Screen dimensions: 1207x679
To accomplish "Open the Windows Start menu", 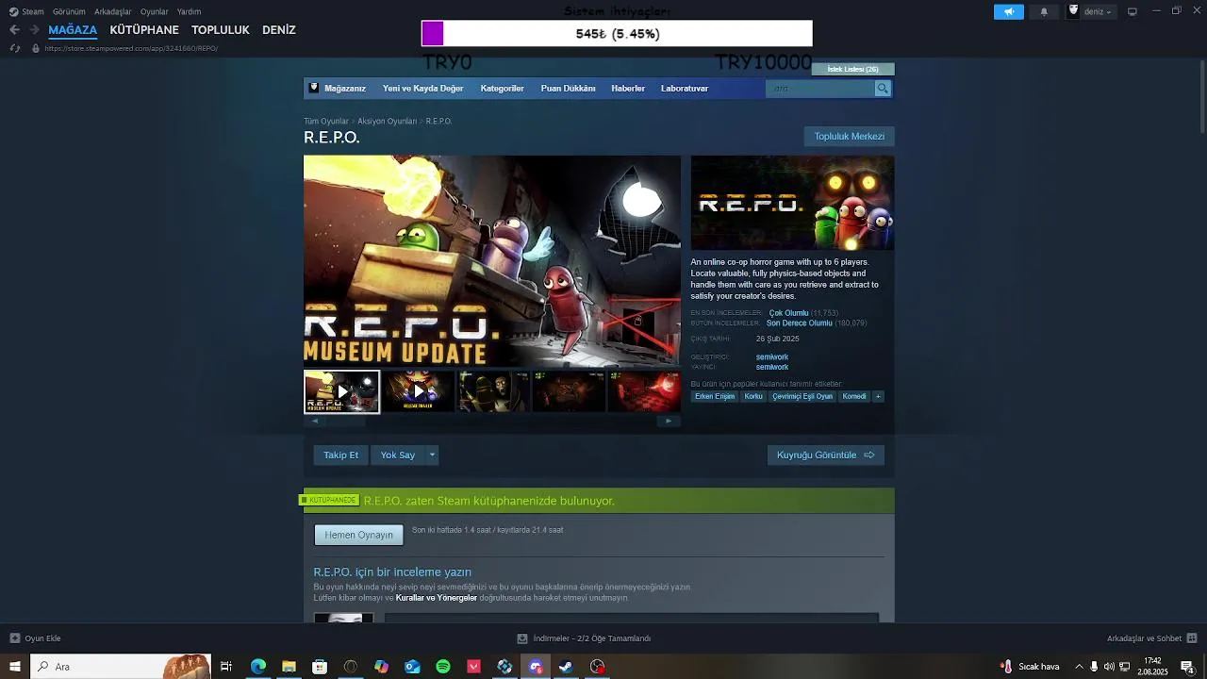I will 15,667.
